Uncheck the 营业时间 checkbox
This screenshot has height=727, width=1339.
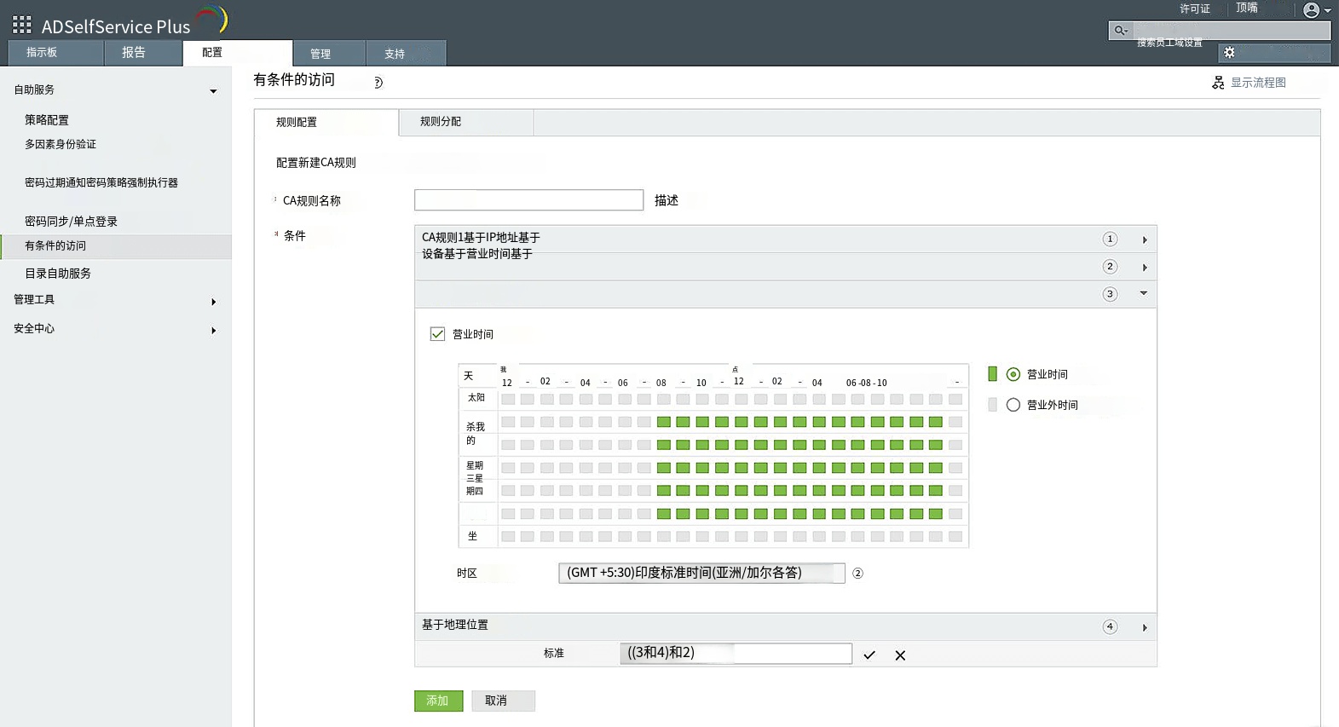437,334
